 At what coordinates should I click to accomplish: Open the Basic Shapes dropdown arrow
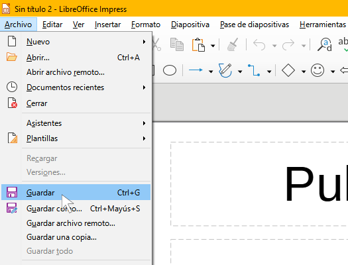304,72
